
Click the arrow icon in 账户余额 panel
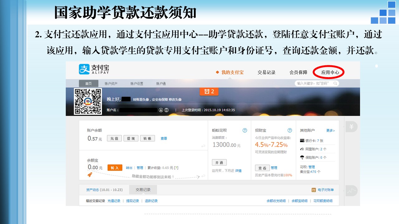203,146
